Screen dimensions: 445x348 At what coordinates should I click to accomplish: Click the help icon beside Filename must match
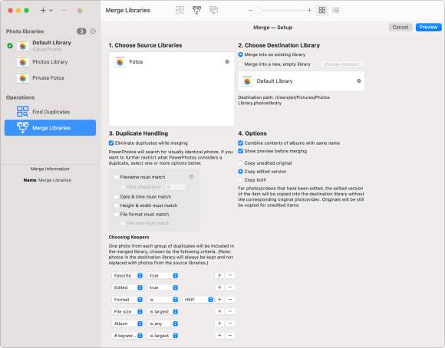(x=192, y=177)
